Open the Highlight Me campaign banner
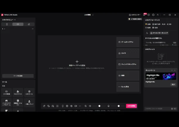 click(x=161, y=76)
